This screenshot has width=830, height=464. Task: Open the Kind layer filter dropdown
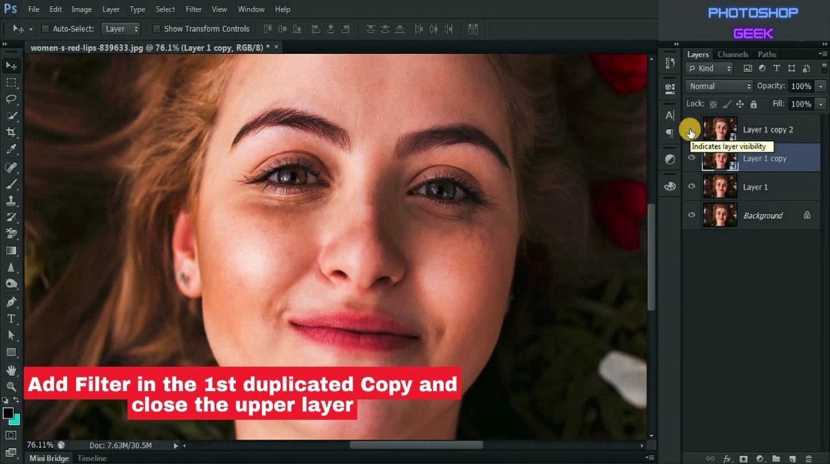point(710,68)
